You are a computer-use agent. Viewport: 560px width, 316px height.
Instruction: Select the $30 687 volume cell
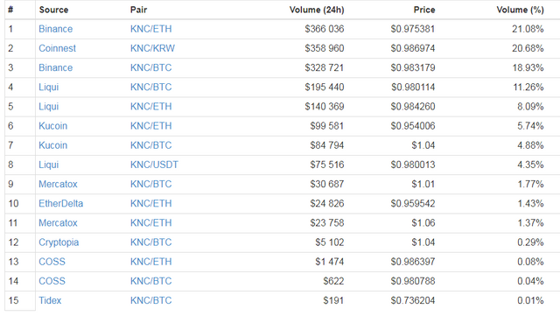click(x=326, y=184)
